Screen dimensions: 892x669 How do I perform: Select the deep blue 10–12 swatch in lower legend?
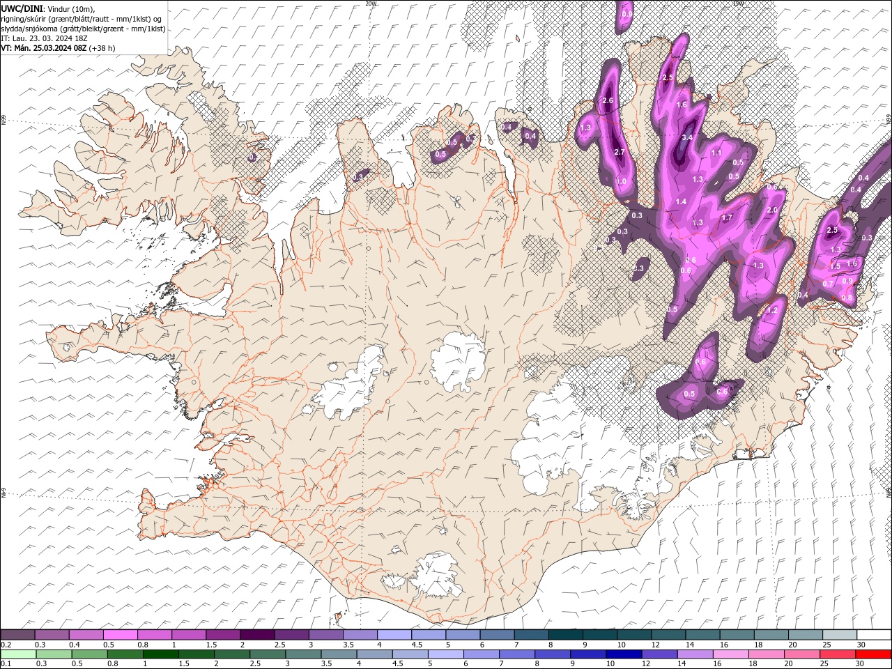623,654
